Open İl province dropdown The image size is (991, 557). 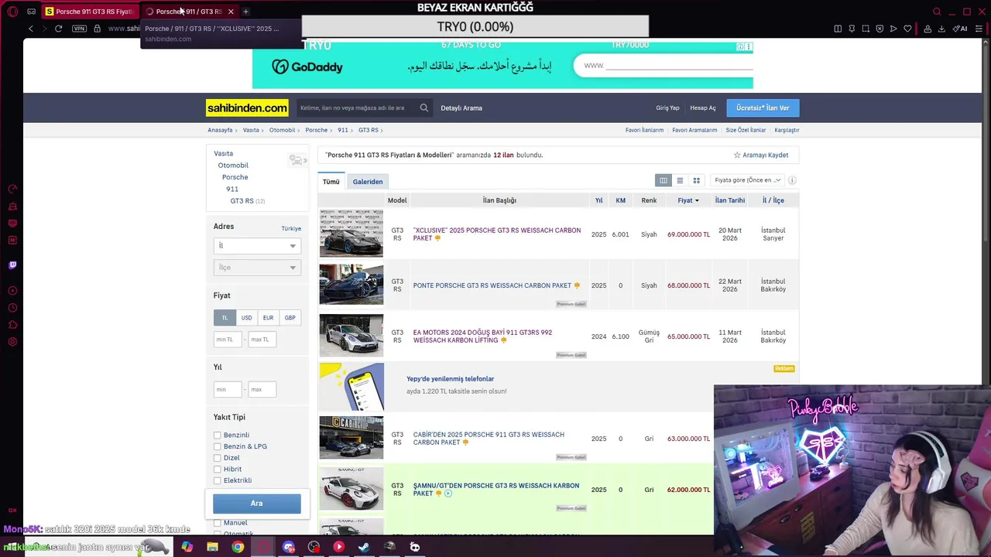[257, 246]
